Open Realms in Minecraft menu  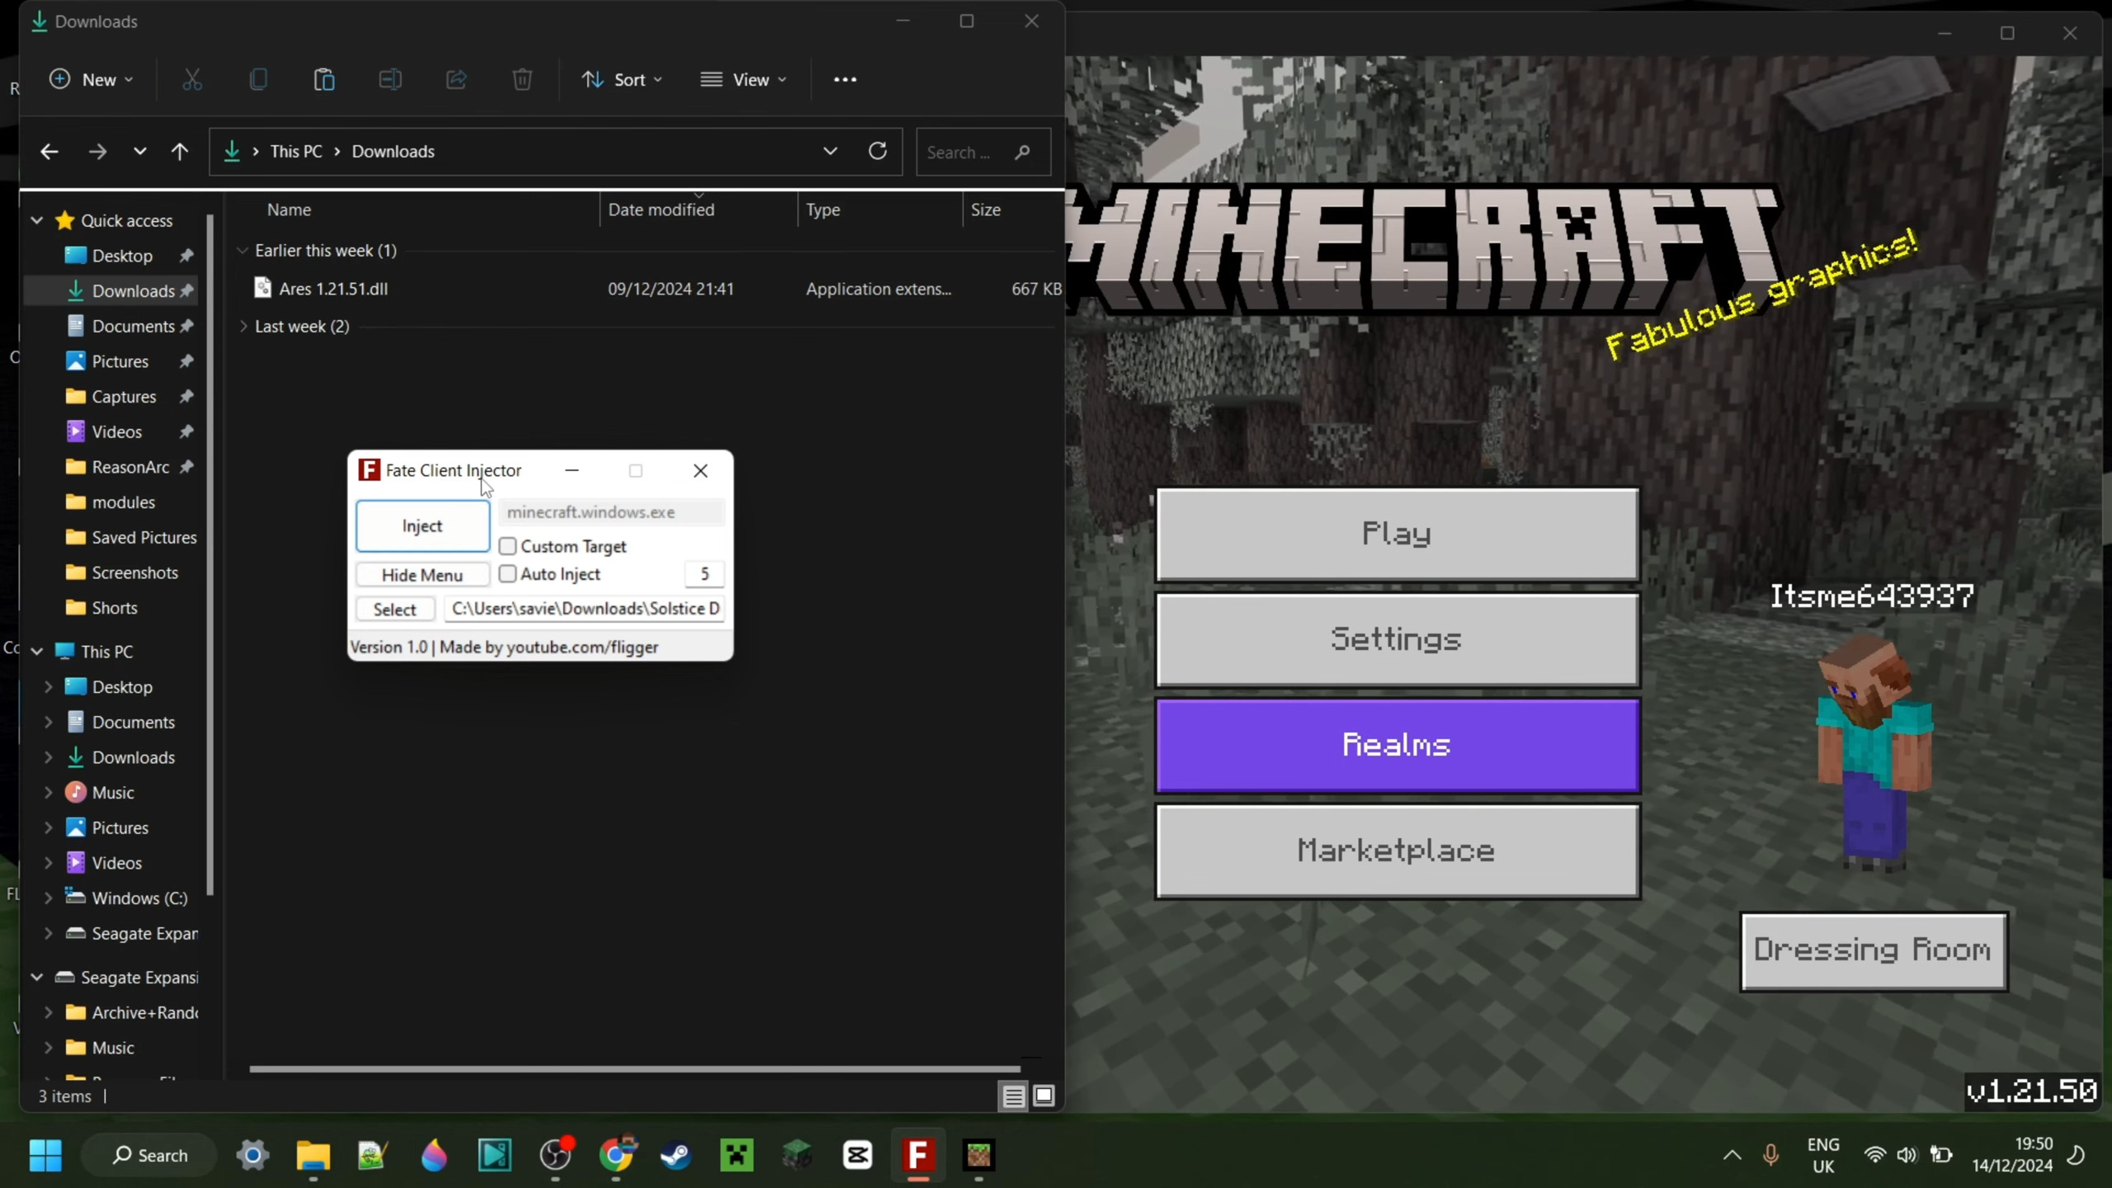(1397, 746)
